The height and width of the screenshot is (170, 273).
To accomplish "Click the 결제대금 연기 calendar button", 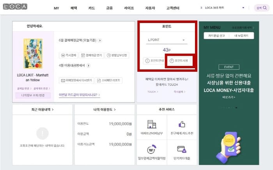I will click(91, 55).
